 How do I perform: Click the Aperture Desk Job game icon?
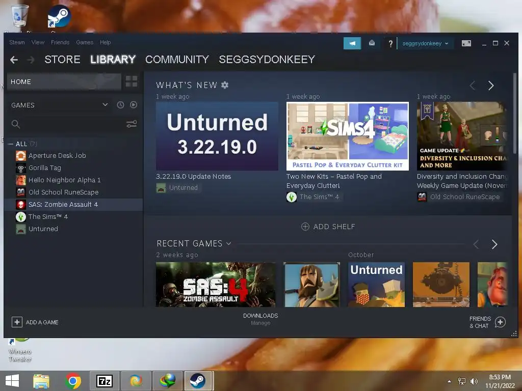coord(20,156)
